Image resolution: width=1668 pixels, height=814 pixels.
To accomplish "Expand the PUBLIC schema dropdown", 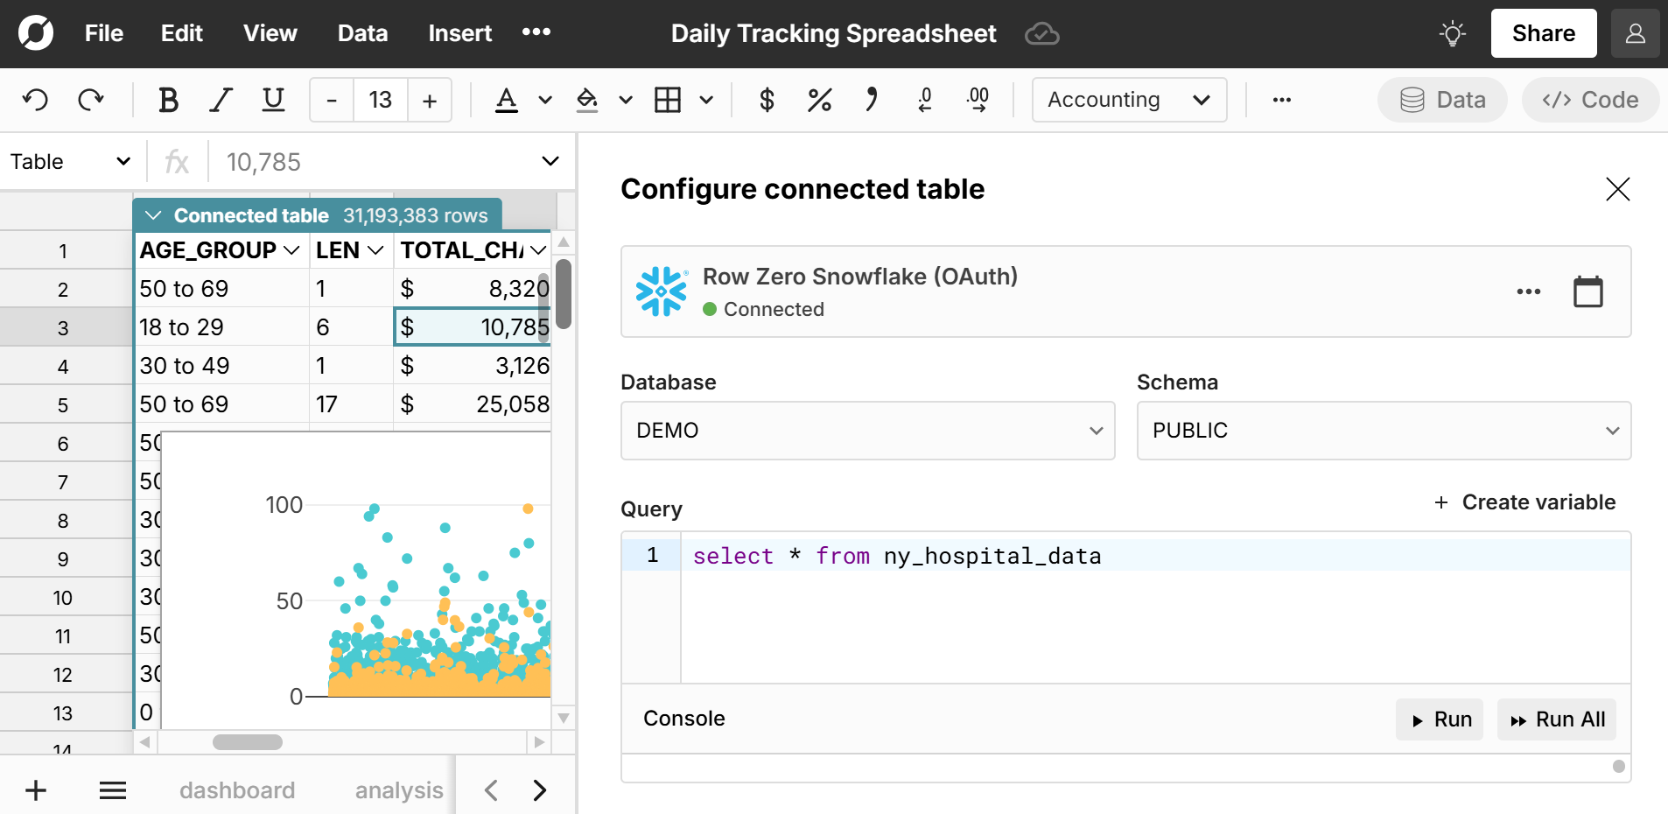I will tap(1384, 431).
